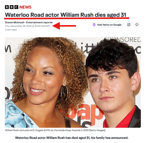Click the SPONSORED text in photo background

point(122,40)
